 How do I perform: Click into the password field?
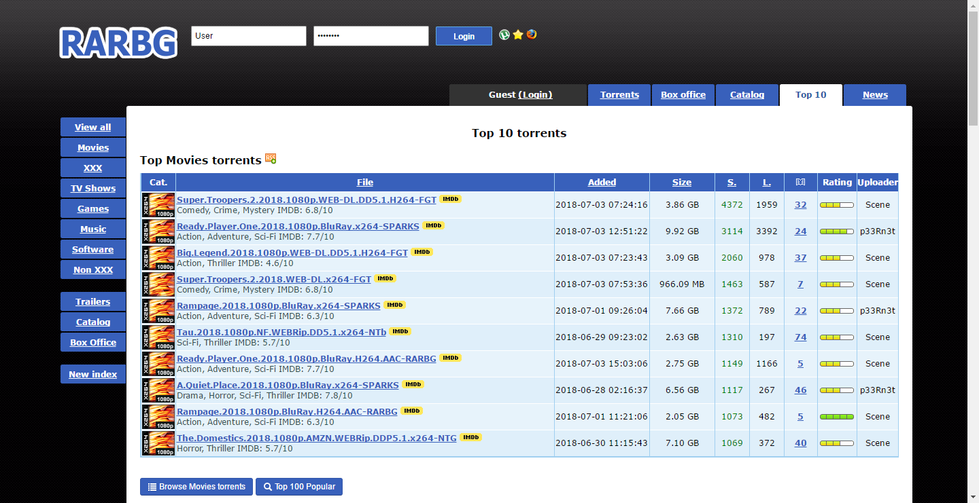point(371,36)
